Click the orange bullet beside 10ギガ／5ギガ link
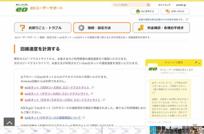Image resolution: width=204 pixels, height=134 pixels. pos(22,100)
